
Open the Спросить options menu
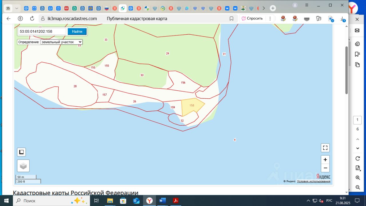pos(270,19)
